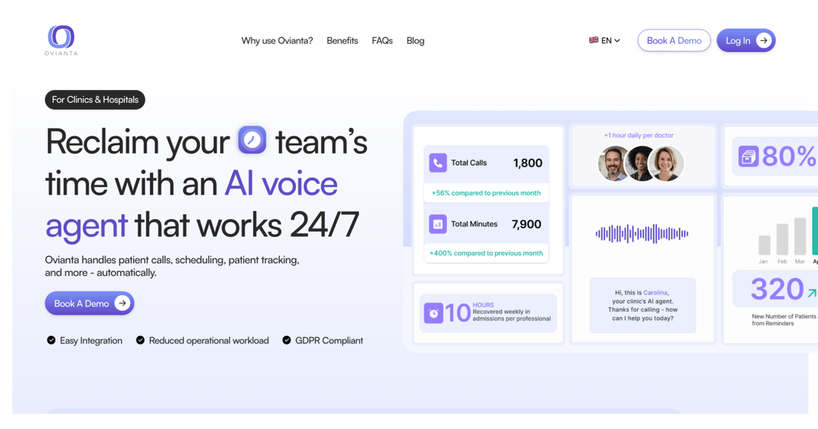818x429 pixels.
Task: Click the bearded man doctor photo
Action: click(613, 163)
